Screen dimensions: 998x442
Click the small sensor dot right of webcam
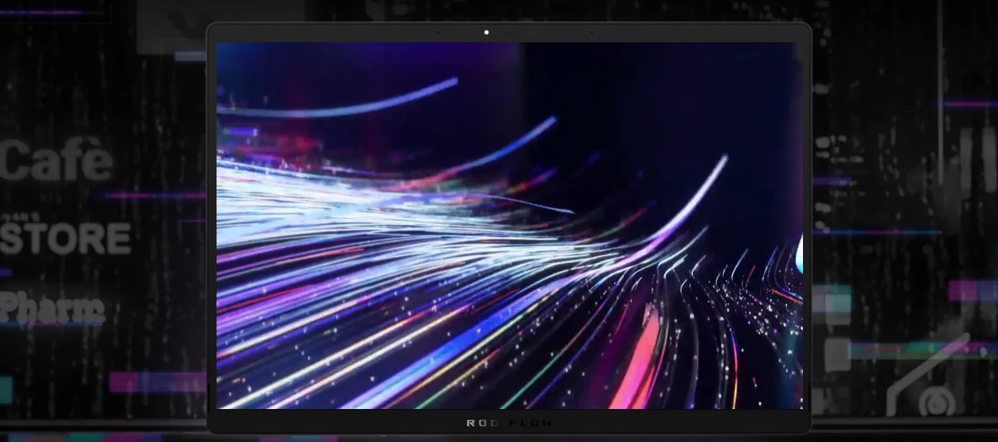[x=592, y=32]
